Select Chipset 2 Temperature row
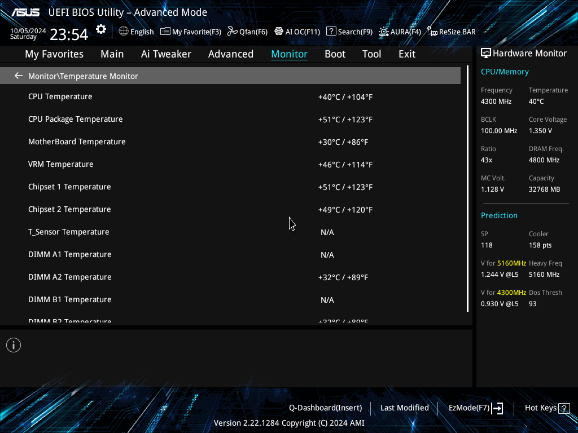The height and width of the screenshot is (433, 578). [x=230, y=210]
